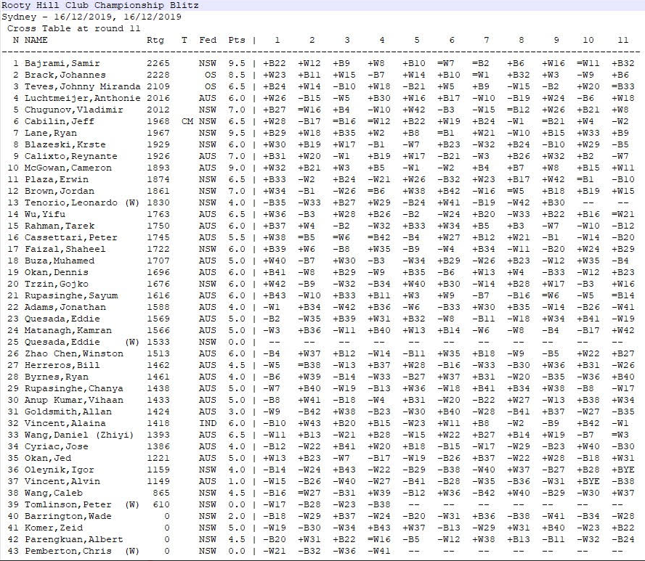
Task: Click the Fed column header
Action: pos(208,41)
